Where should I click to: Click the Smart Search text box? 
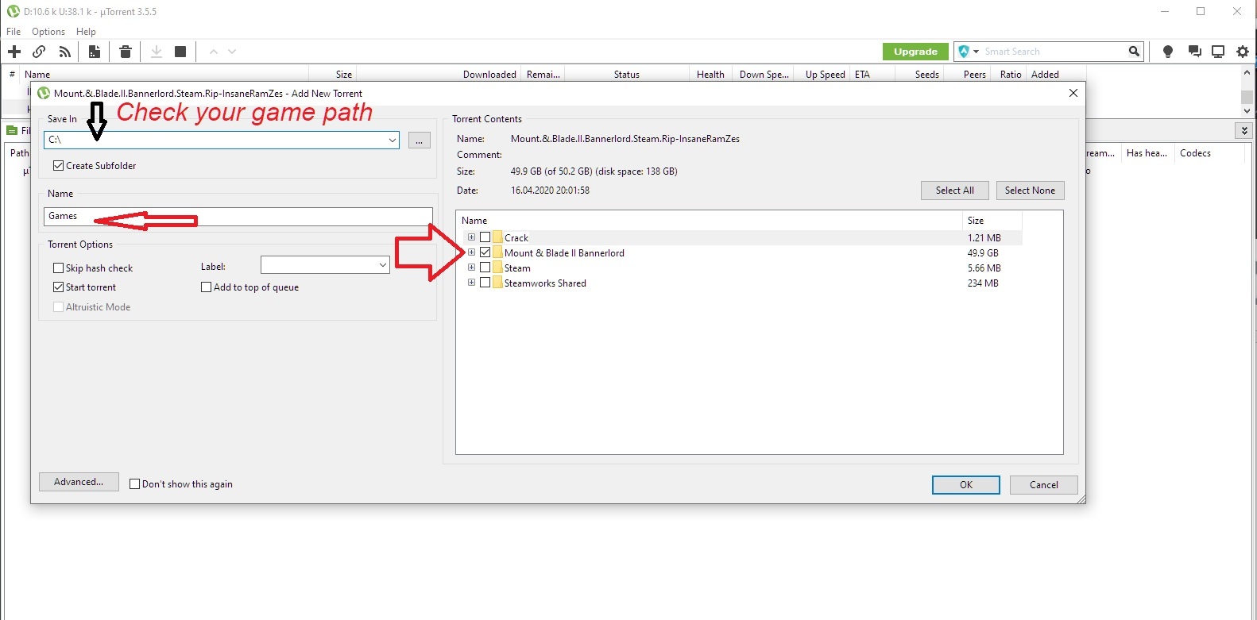coord(1053,52)
